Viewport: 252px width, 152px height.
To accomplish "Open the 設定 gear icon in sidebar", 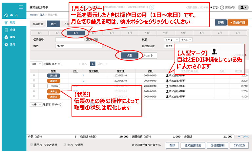I will pyautogui.click(x=6, y=45).
